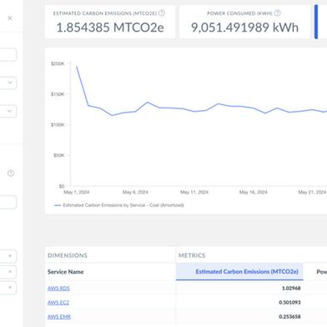Select the 0.253658 emissions value

(x=289, y=317)
